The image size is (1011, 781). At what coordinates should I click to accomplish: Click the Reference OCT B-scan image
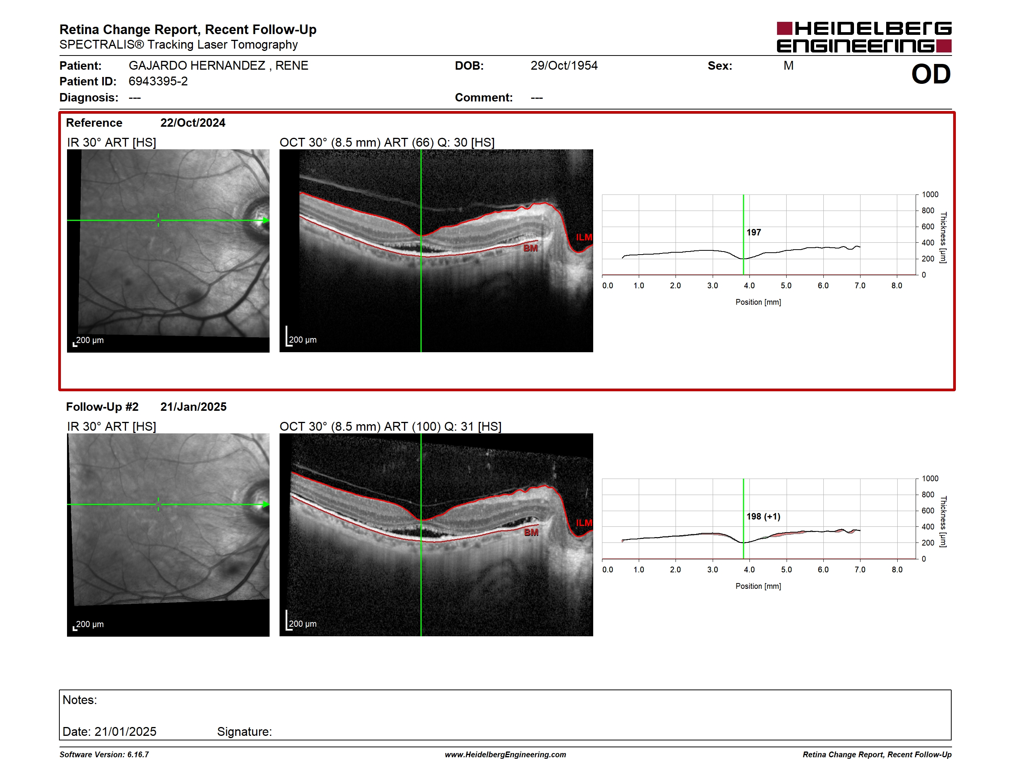coord(436,250)
